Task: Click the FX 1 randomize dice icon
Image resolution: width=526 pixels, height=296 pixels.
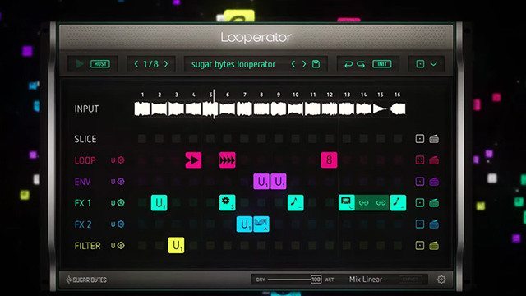Action: click(420, 203)
